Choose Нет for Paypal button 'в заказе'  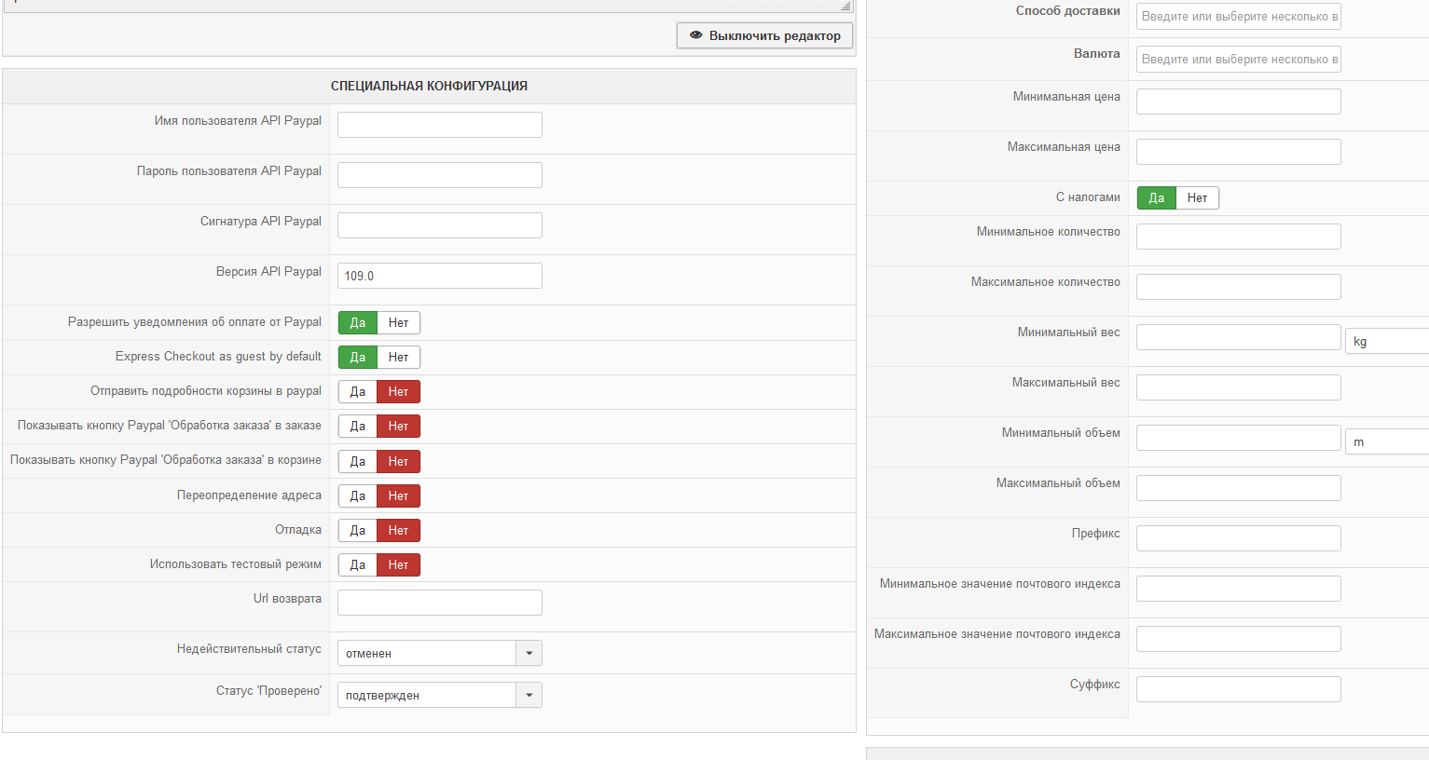(x=399, y=426)
